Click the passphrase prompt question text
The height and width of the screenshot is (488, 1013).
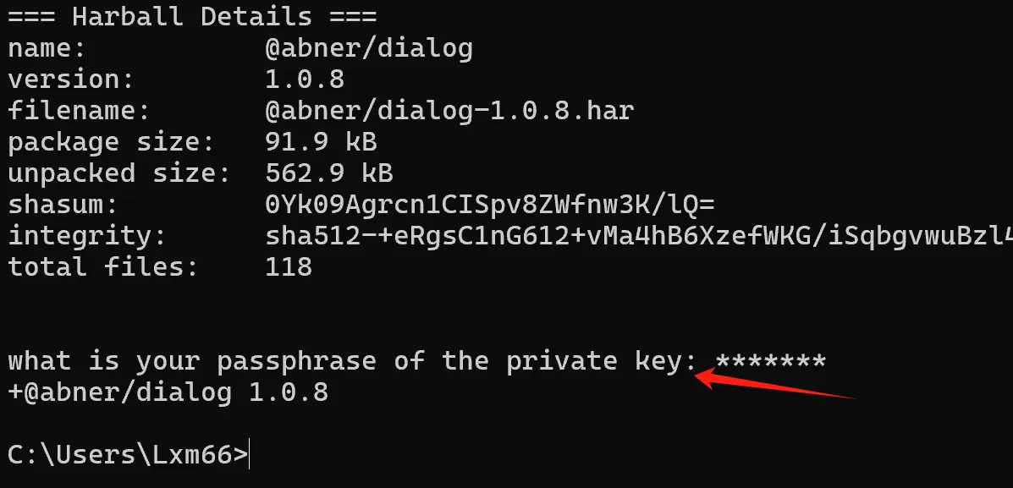pos(352,361)
